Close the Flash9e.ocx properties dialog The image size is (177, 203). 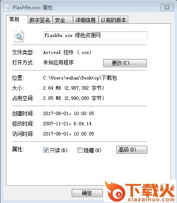click(x=167, y=8)
